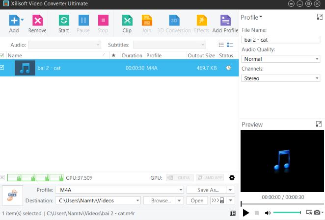Sort by the Duration column header
Viewport: 325px width, 220px height.
(132, 55)
